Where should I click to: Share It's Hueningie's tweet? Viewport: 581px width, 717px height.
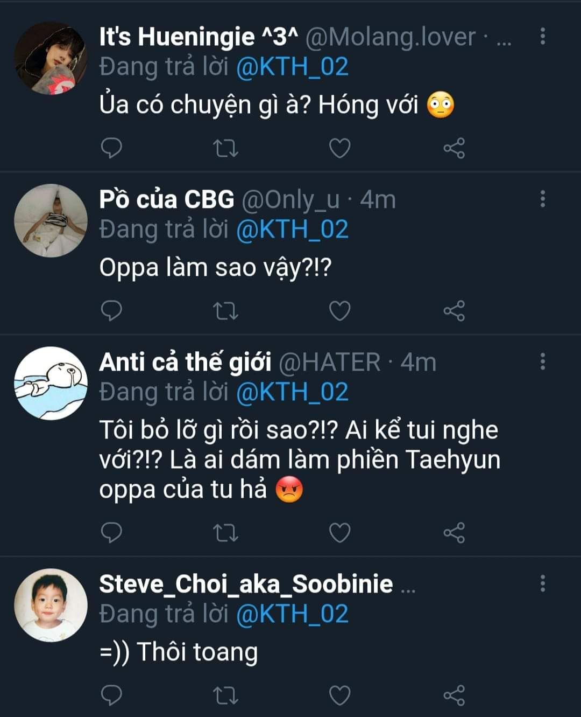click(454, 148)
